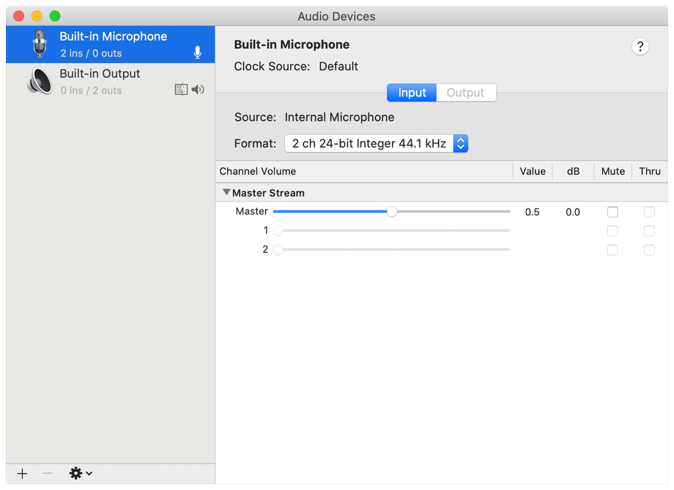Add a new audio device with plus
Image resolution: width=674 pixels, height=490 pixels.
coord(22,474)
